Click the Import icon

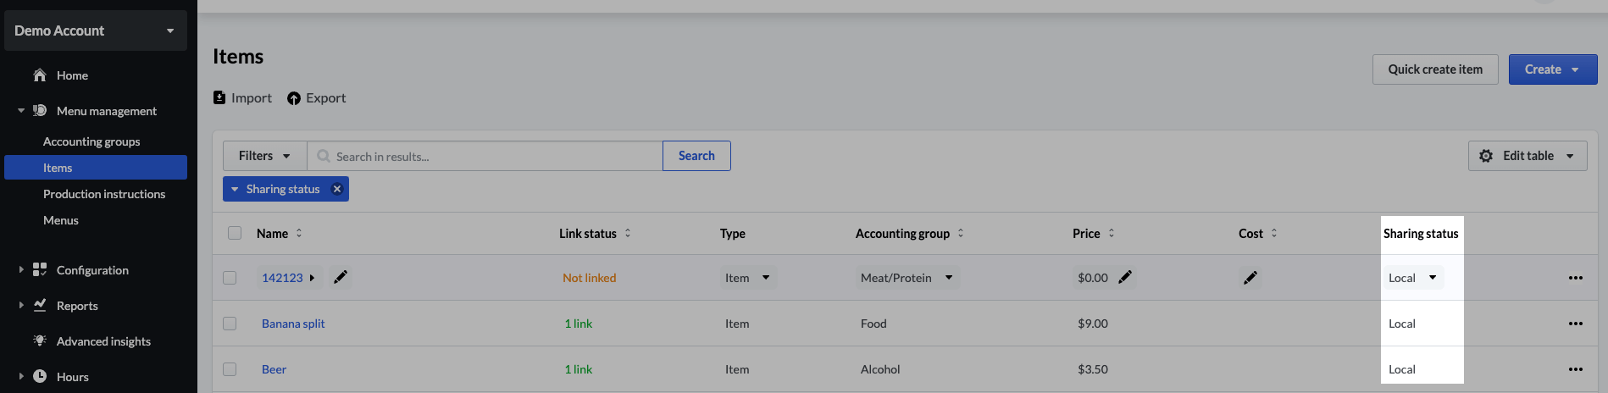(219, 98)
